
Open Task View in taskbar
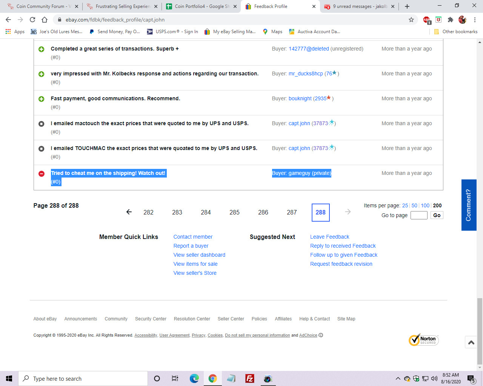point(175,378)
